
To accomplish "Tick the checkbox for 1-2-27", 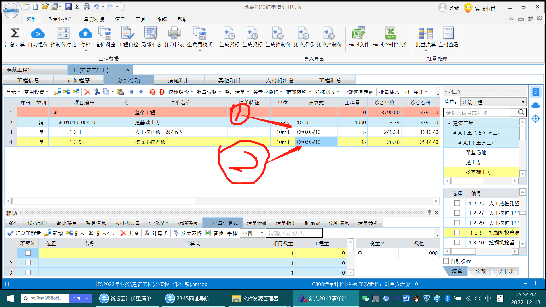I will tap(457, 213).
